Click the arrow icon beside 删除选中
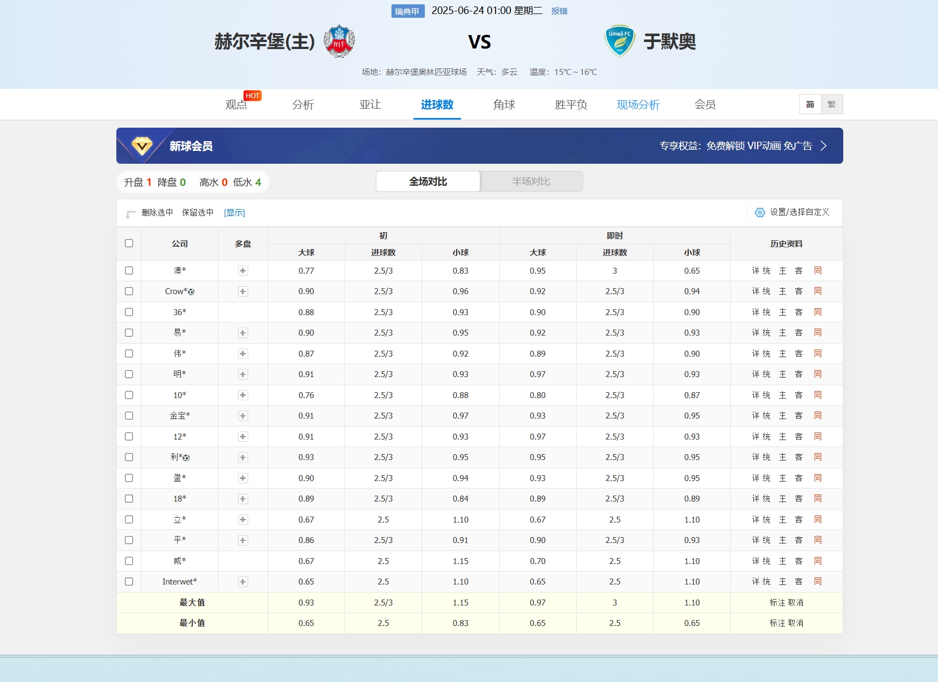Screen dimensions: 938x682 pyautogui.click(x=130, y=214)
